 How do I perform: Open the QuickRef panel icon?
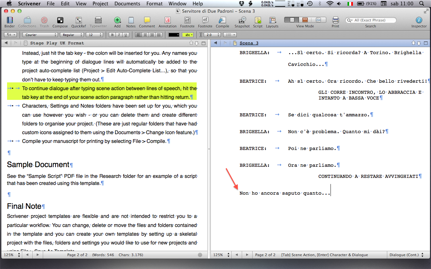(x=78, y=20)
